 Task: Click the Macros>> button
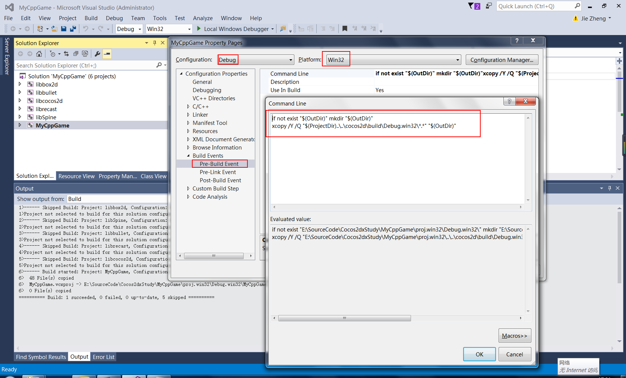(514, 336)
